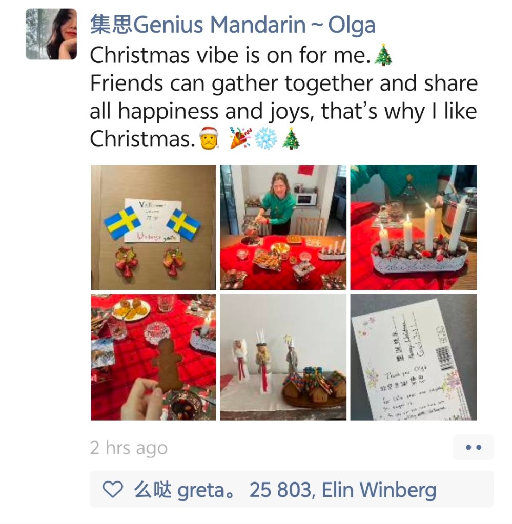
Task: Click the snowflake emoji in post
Action: 266,138
